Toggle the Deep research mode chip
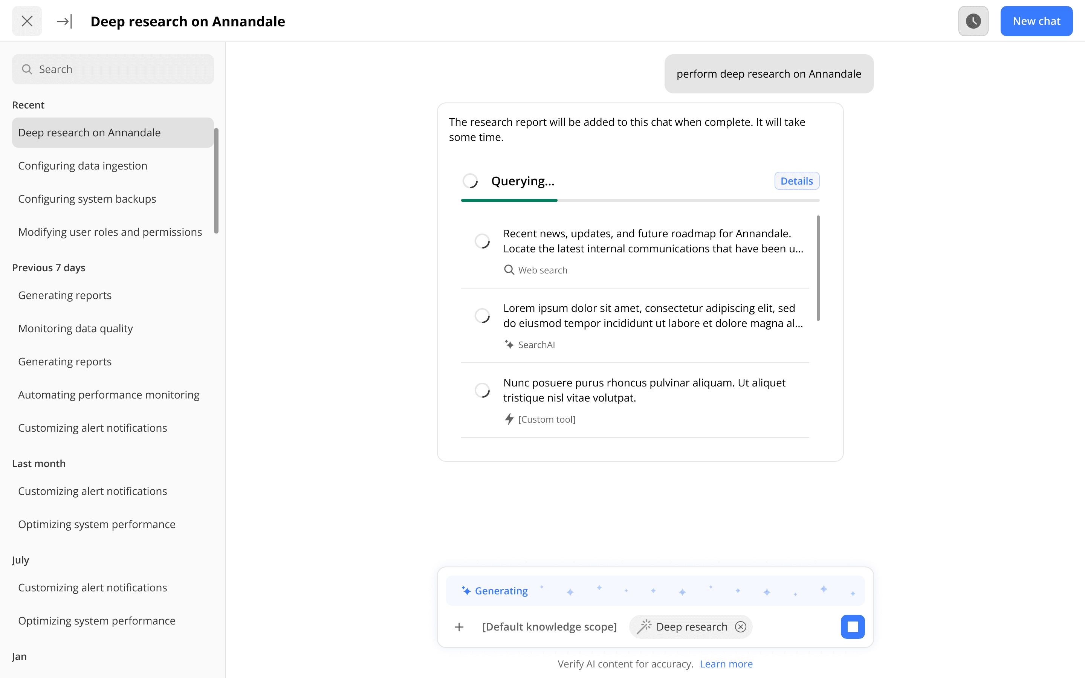Viewport: 1085px width, 678px height. click(x=683, y=626)
